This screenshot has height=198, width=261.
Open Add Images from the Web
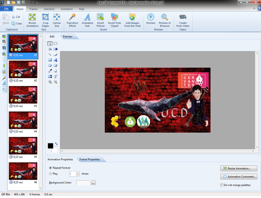tap(133, 20)
